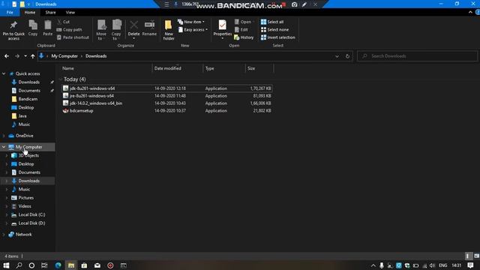Click History in the Open group
Screen dimensions: 480x270
(x=244, y=37)
